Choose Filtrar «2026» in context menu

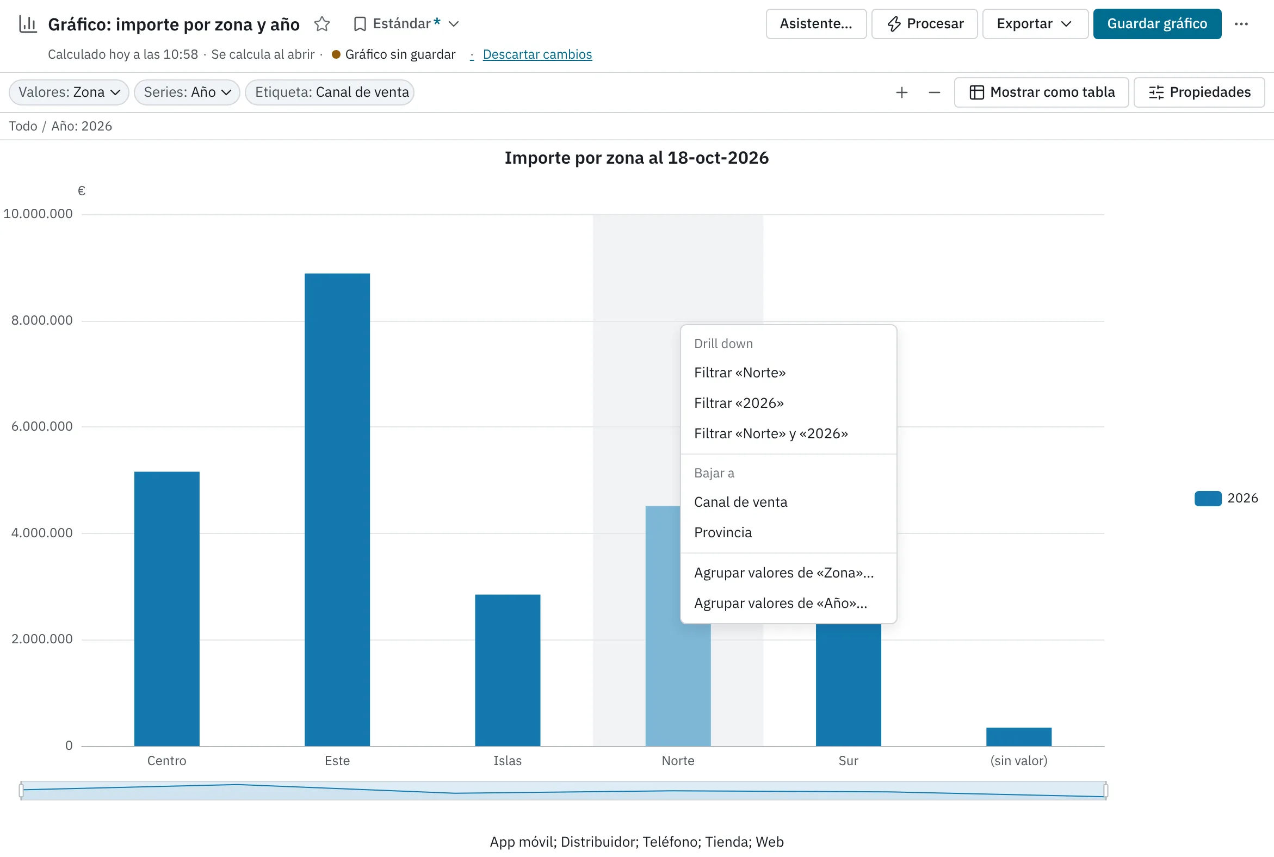point(788,403)
